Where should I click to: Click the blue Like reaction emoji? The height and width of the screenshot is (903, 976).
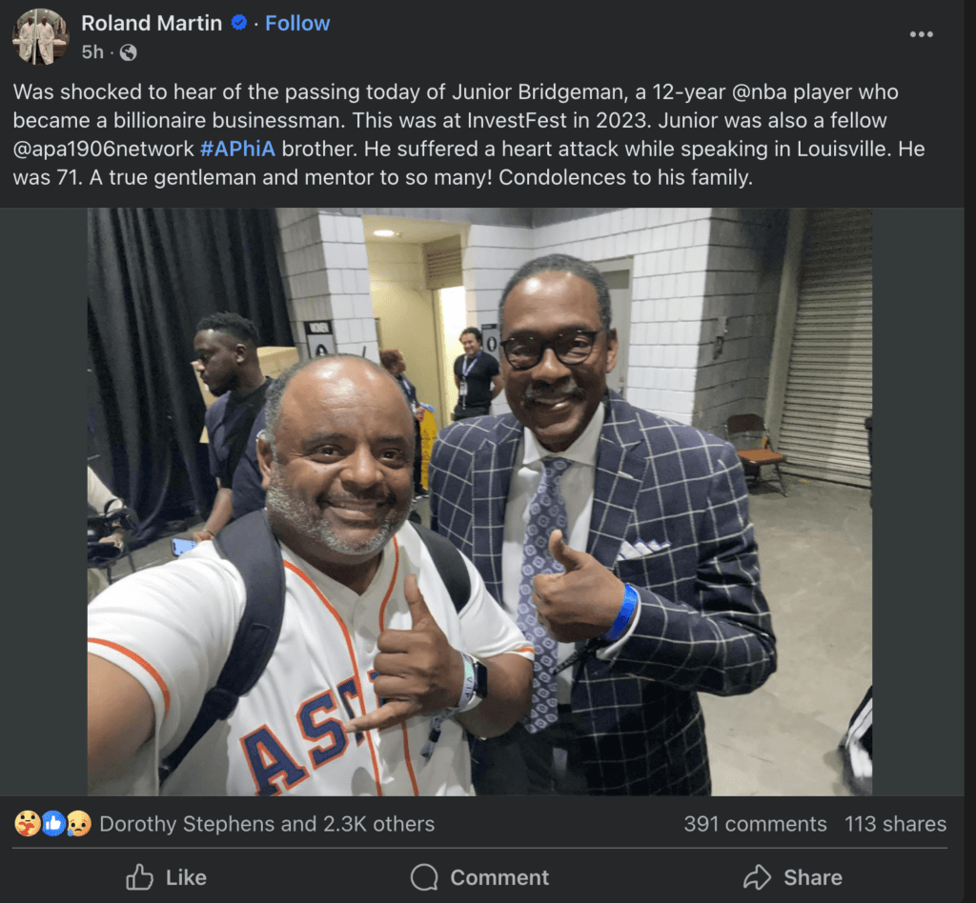click(x=53, y=824)
